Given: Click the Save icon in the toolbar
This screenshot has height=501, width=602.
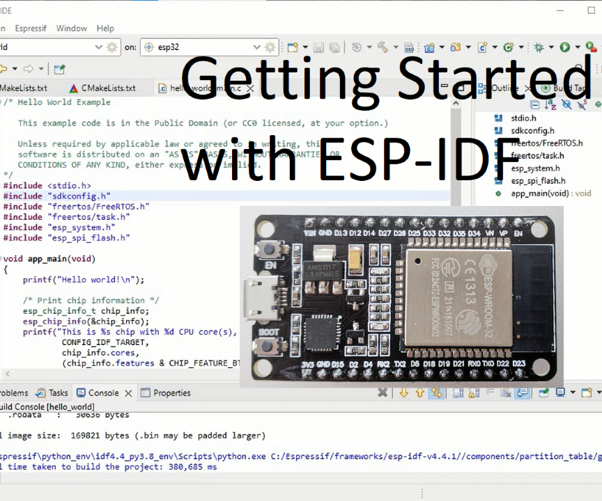Looking at the screenshot, I should coord(318,47).
